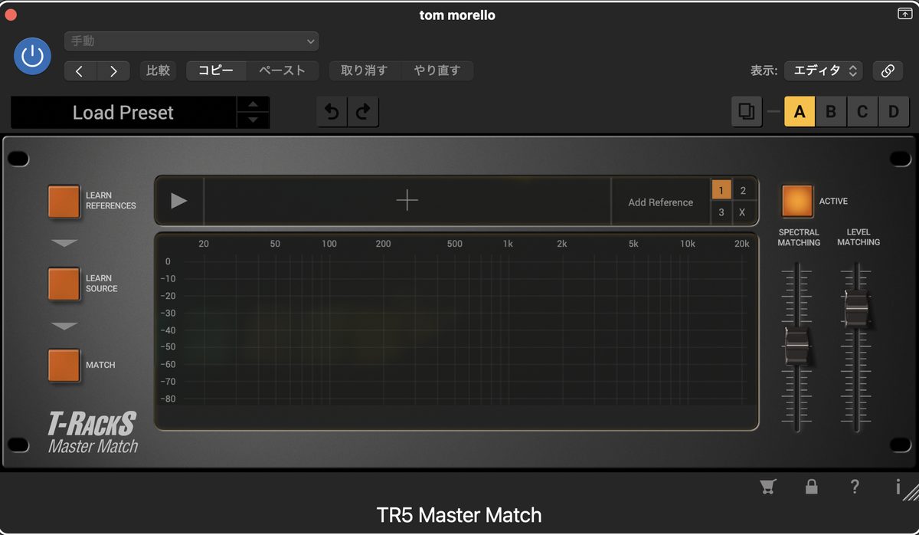This screenshot has height=535, width=919.
Task: Select snapshot C
Action: (x=862, y=112)
